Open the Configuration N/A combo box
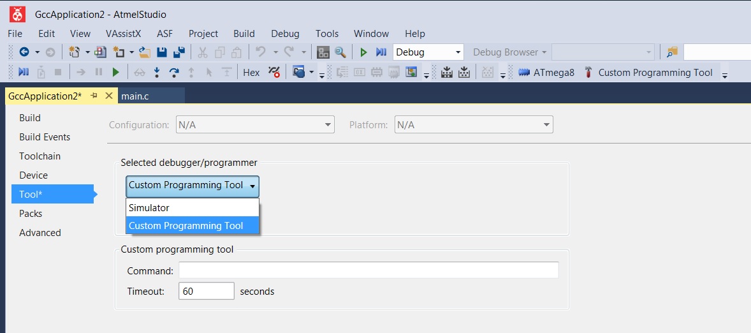The width and height of the screenshot is (751, 333). point(255,125)
